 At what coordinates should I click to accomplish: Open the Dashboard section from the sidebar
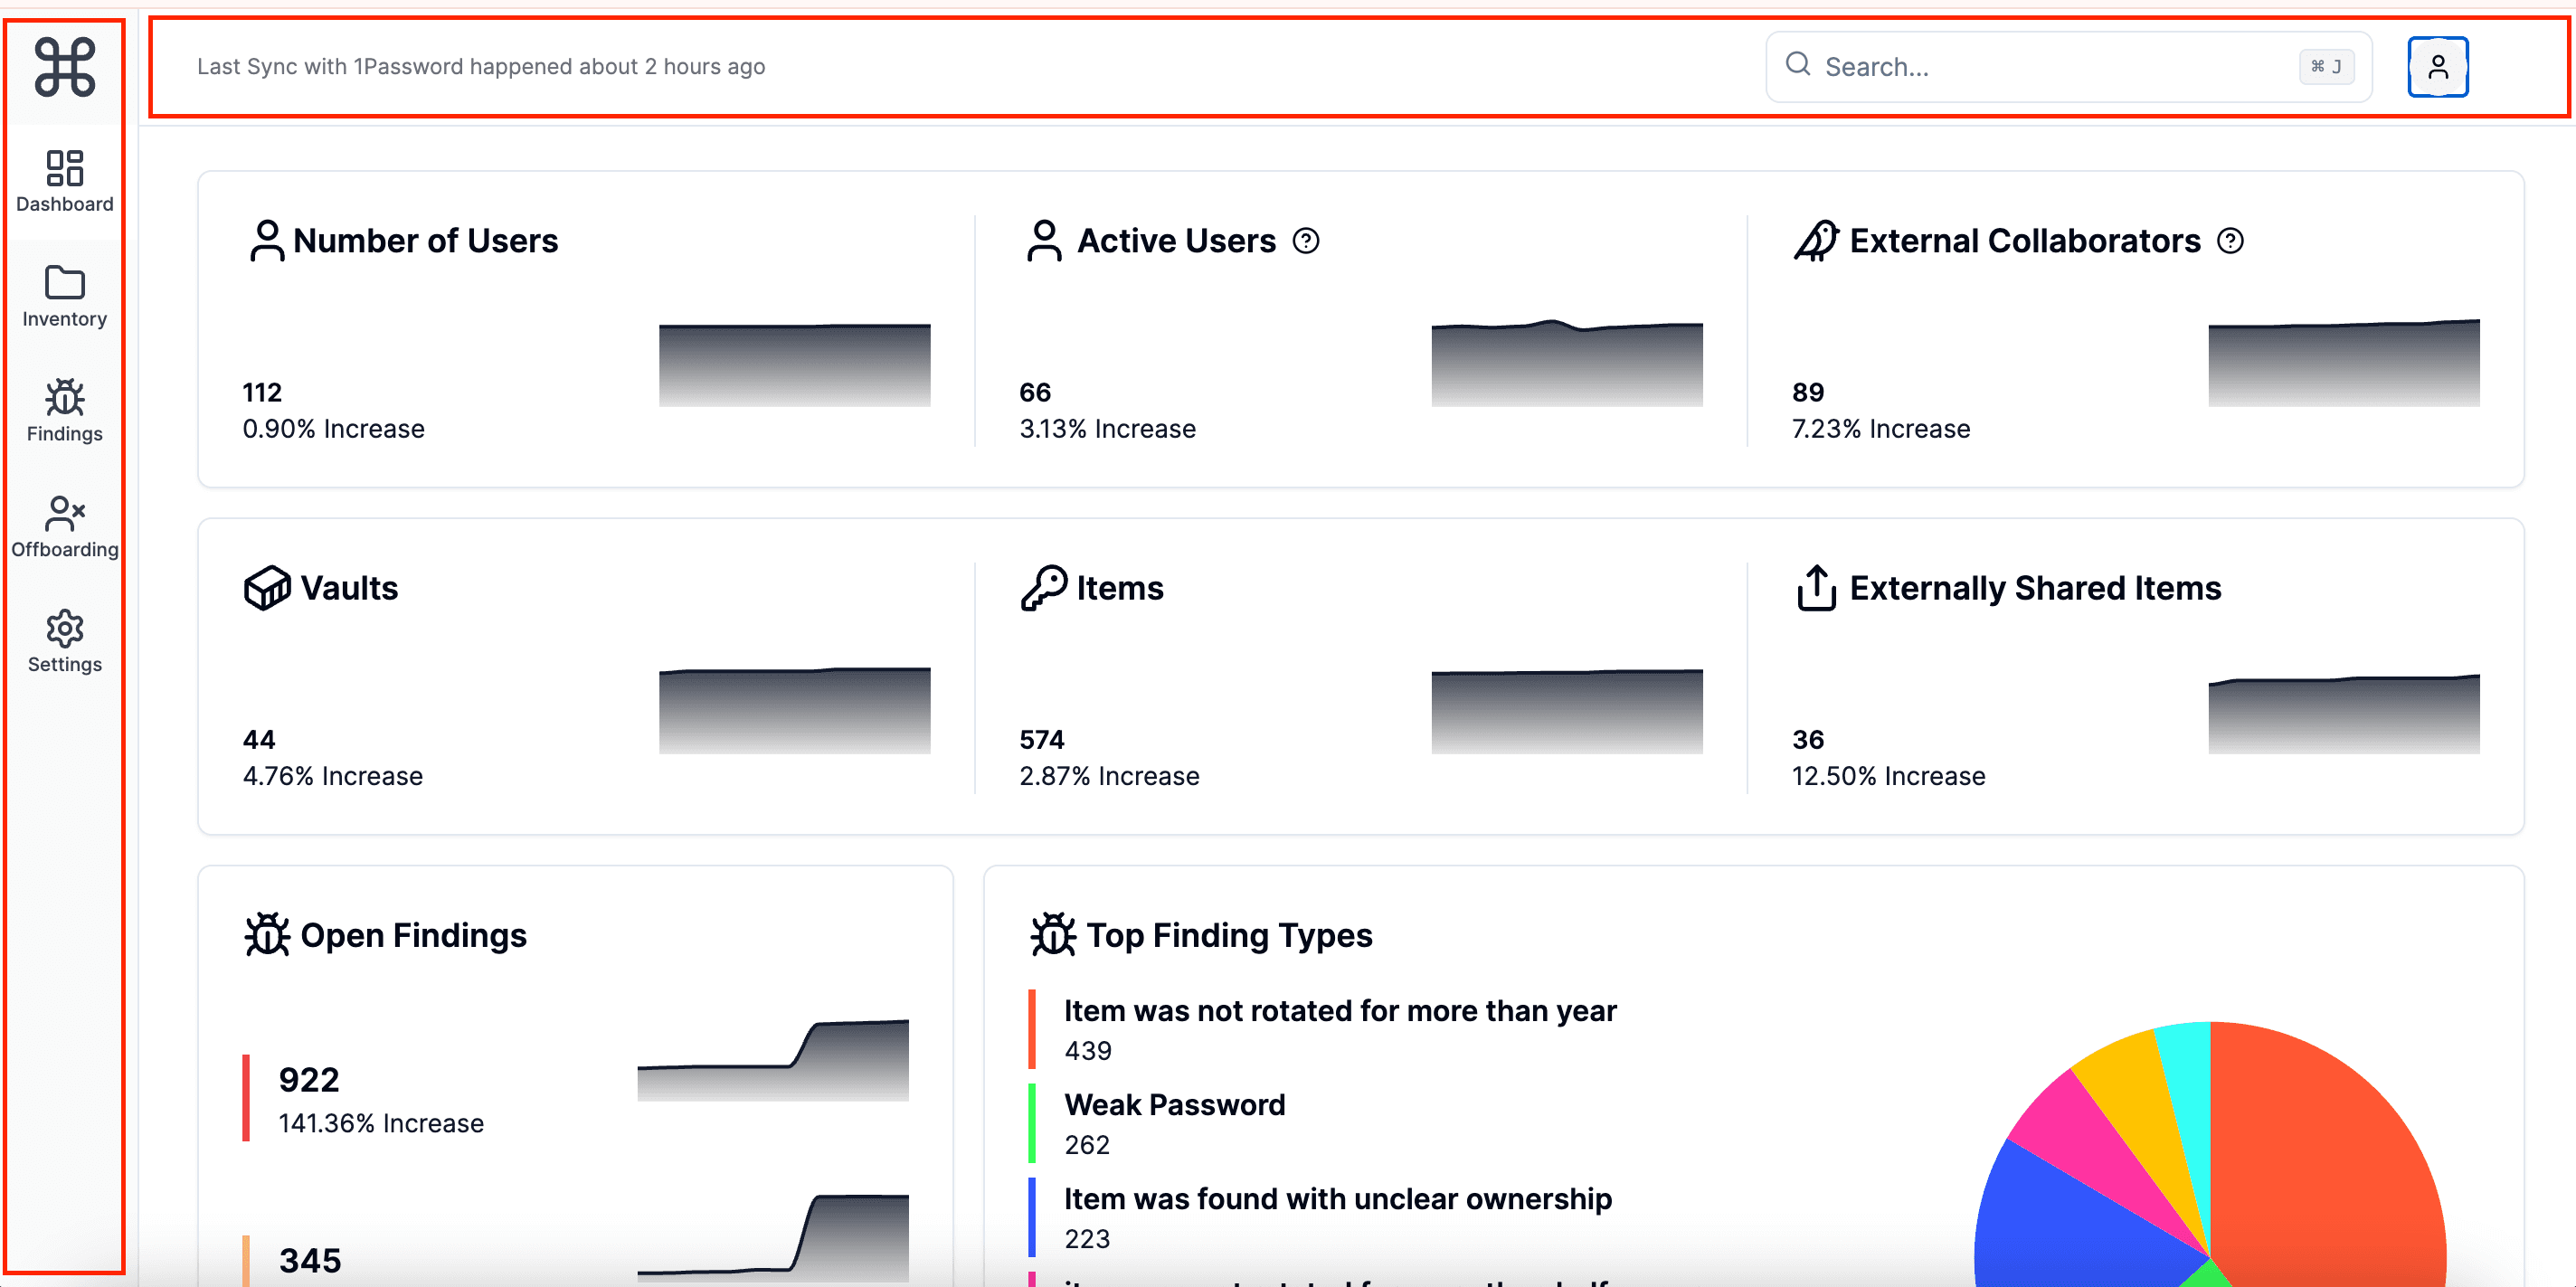click(65, 181)
